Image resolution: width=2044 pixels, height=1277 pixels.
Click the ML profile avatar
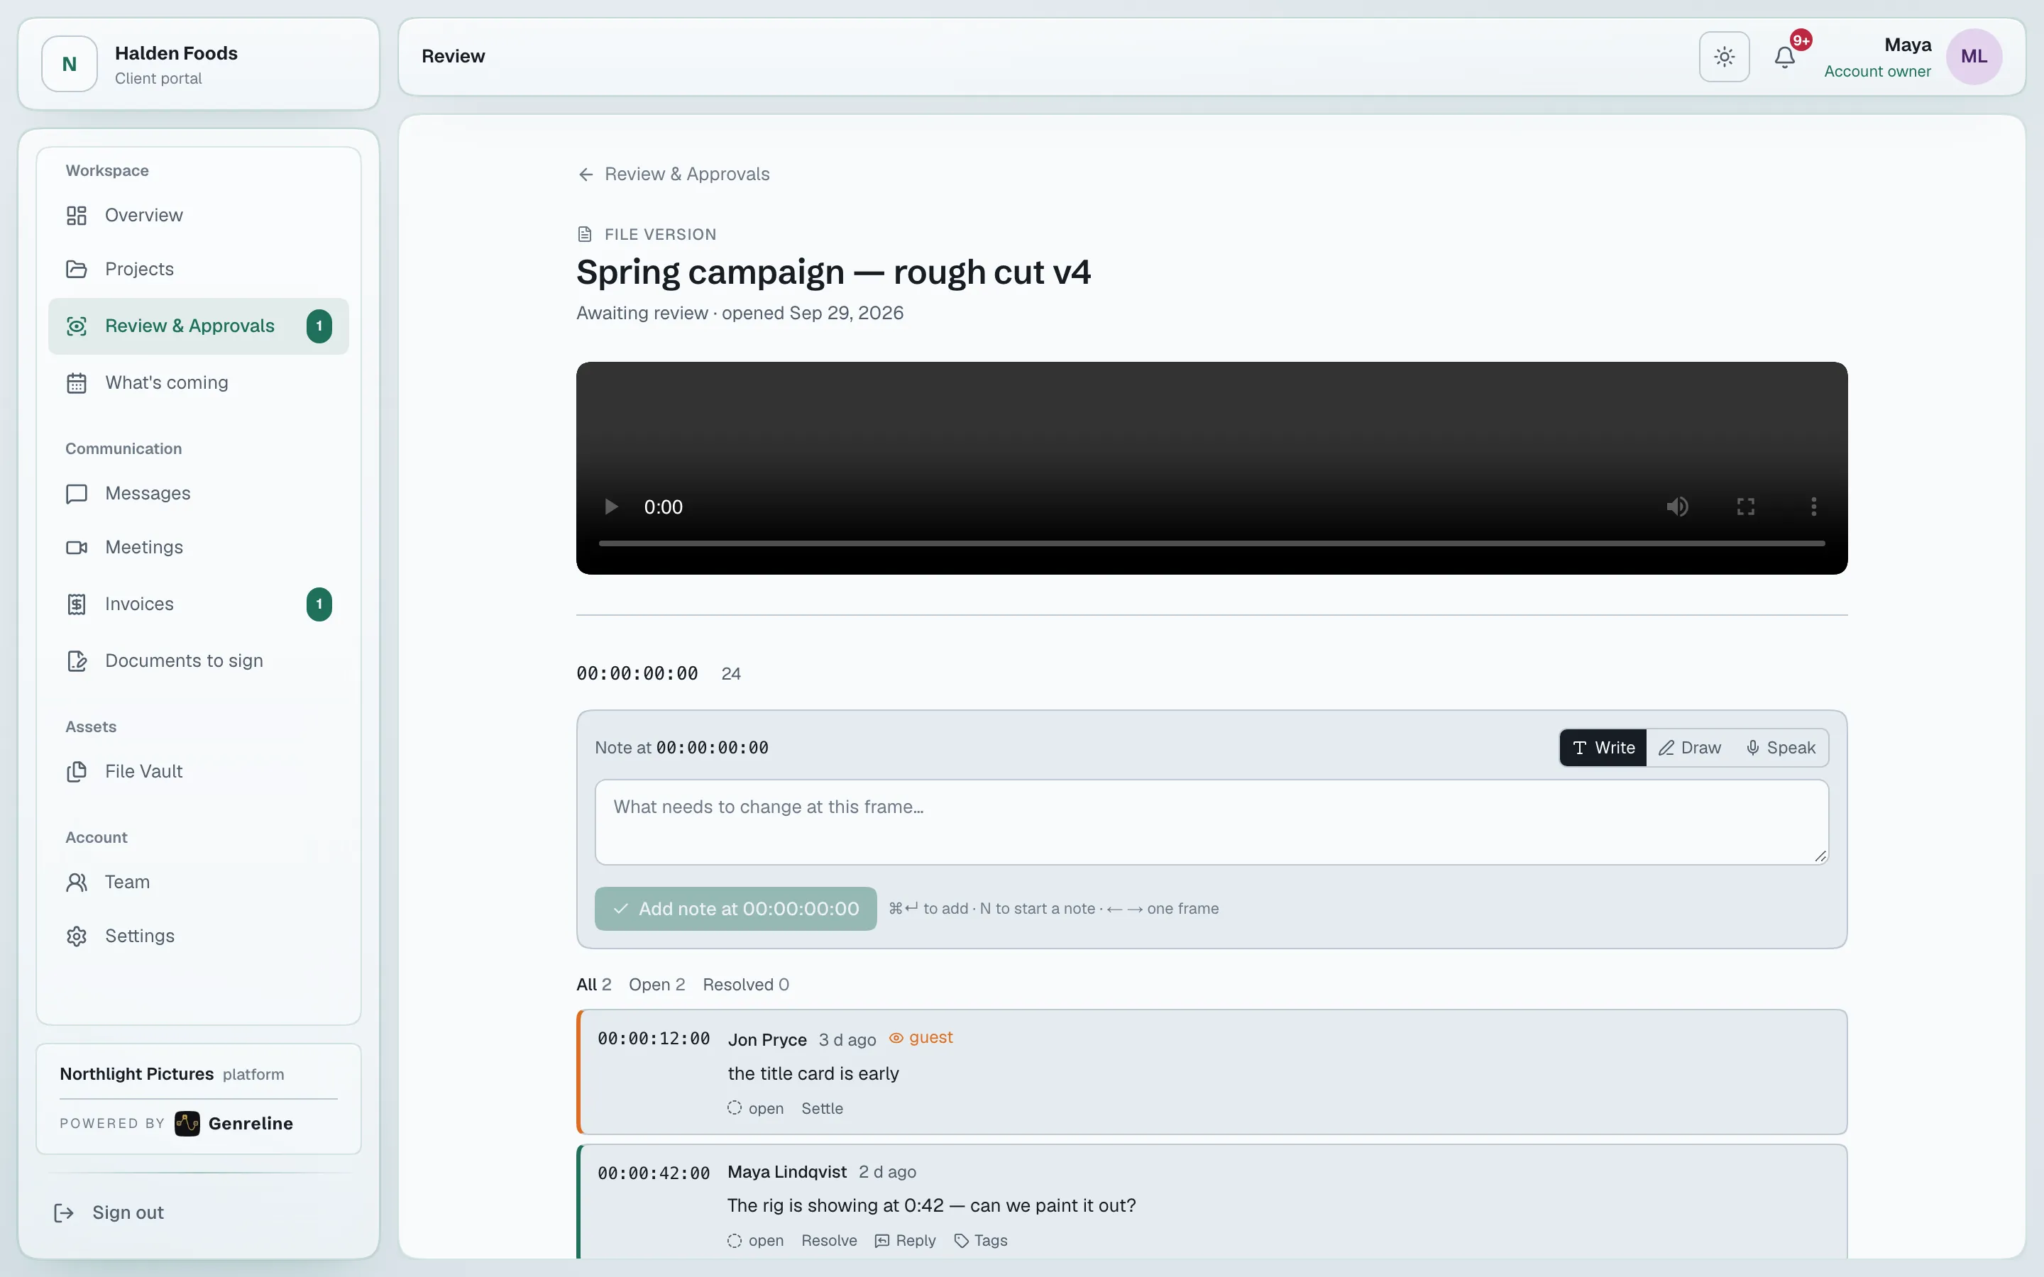(1973, 57)
